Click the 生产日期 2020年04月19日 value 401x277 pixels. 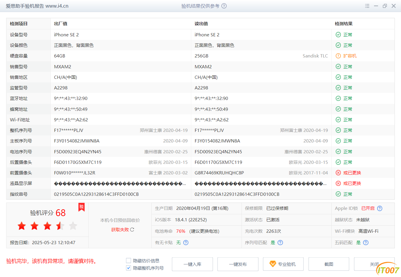pyautogui.click(x=202, y=208)
